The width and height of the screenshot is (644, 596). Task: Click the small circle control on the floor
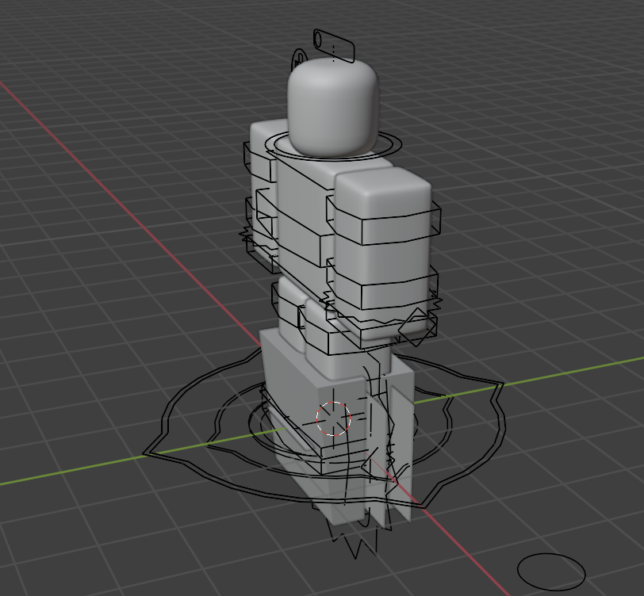551,572
